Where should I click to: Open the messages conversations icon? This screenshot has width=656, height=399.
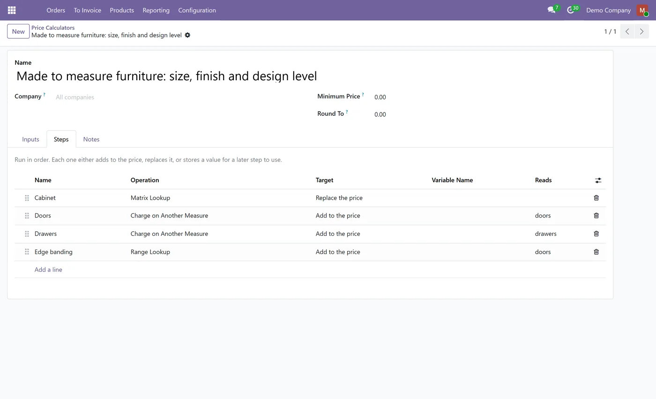[x=552, y=10]
